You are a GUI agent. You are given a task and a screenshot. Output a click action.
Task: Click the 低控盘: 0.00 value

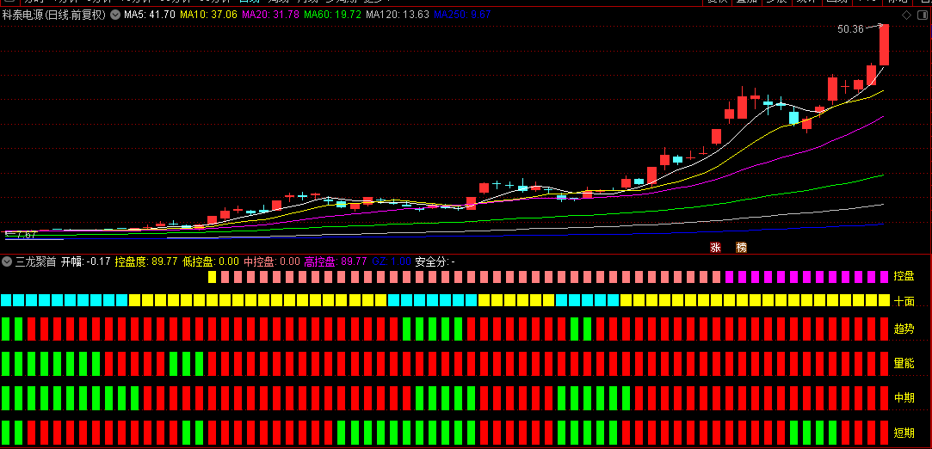coord(211,261)
